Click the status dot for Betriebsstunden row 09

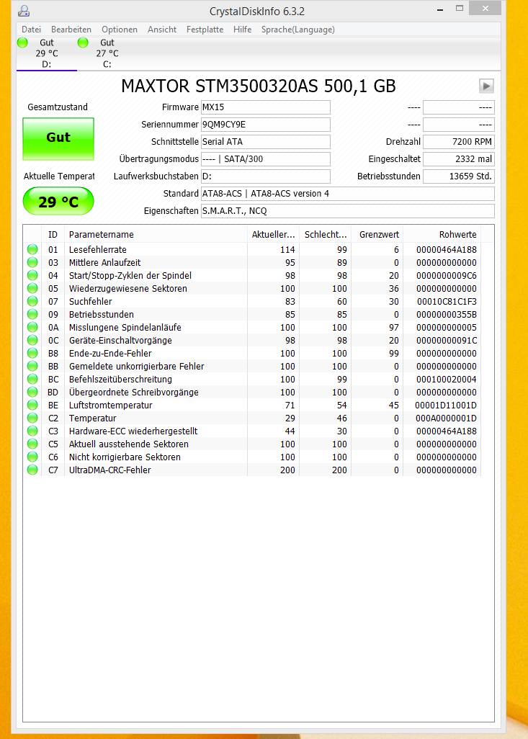pos(32,314)
